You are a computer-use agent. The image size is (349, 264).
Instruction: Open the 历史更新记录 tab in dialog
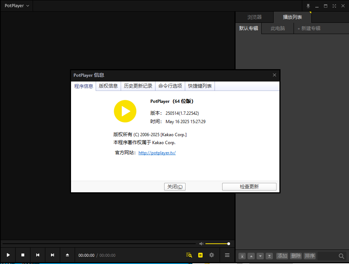coord(138,86)
